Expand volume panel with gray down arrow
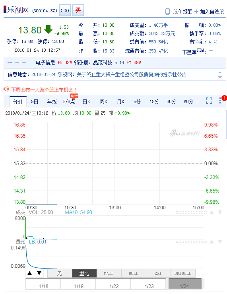 point(220,212)
